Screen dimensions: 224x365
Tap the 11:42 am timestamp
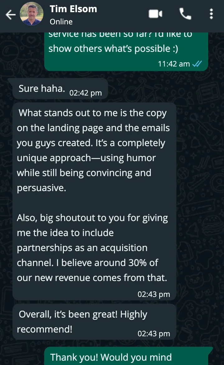tap(174, 64)
